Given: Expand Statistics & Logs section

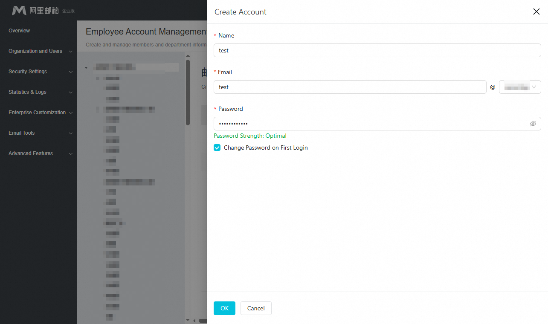Looking at the screenshot, I should (41, 92).
